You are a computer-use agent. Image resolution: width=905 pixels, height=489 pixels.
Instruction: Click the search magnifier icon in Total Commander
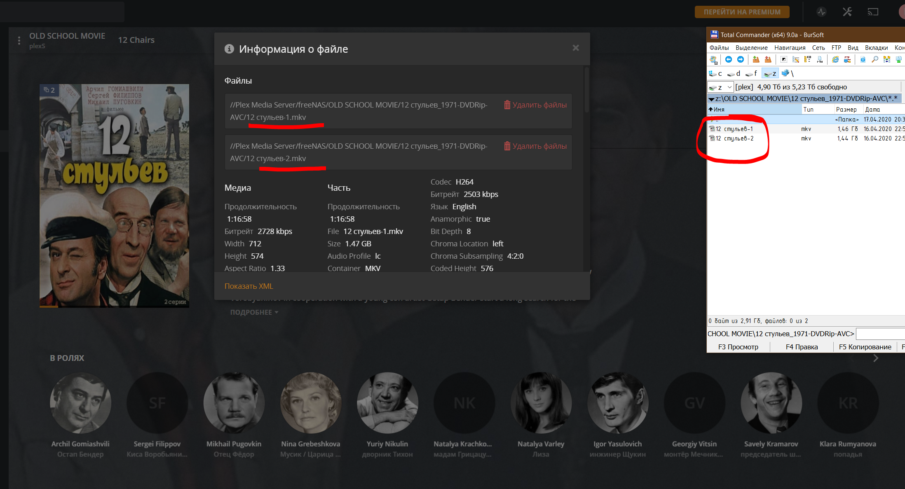(875, 60)
